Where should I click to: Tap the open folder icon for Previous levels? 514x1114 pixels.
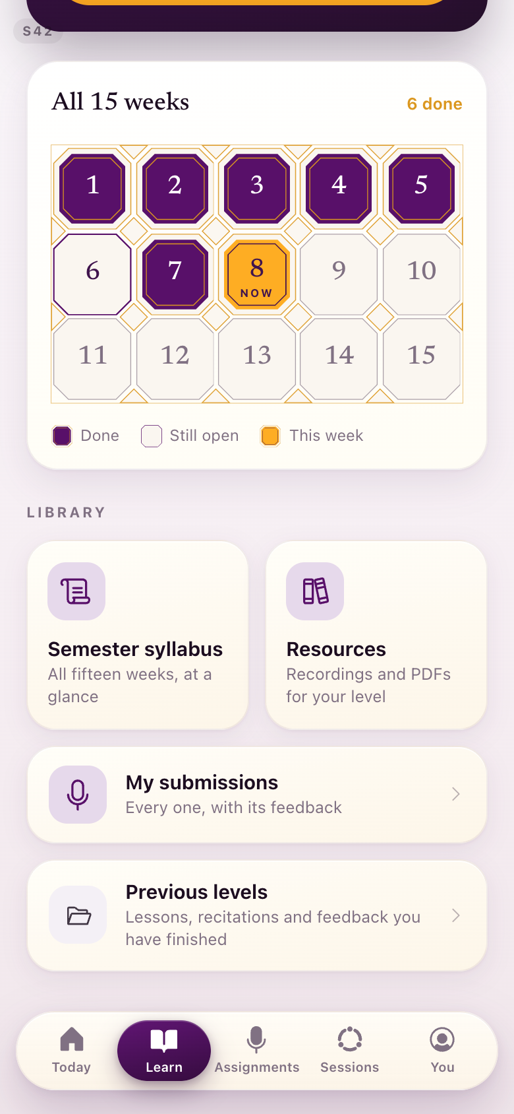coord(78,915)
